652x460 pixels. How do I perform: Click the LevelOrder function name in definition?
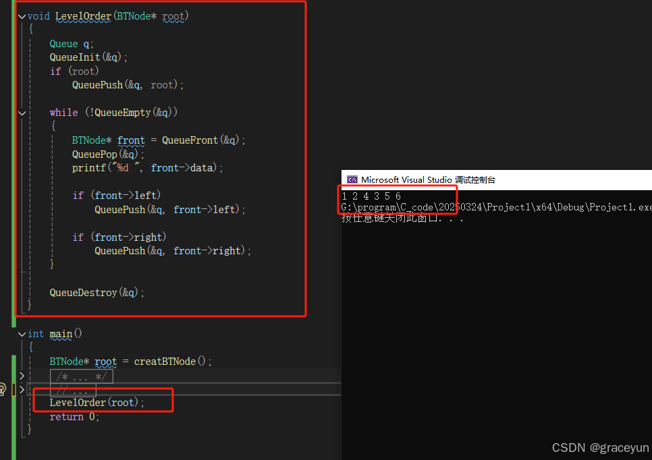point(83,16)
